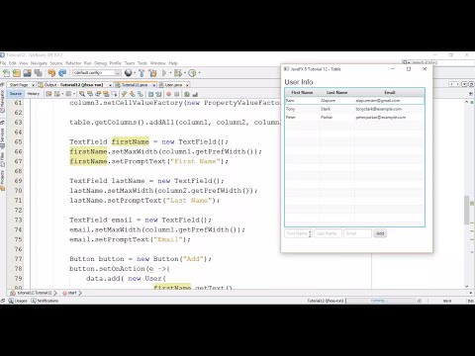The width and height of the screenshot is (475, 356).
Task: Click the Debug project toolbar icon
Action: coord(178,73)
